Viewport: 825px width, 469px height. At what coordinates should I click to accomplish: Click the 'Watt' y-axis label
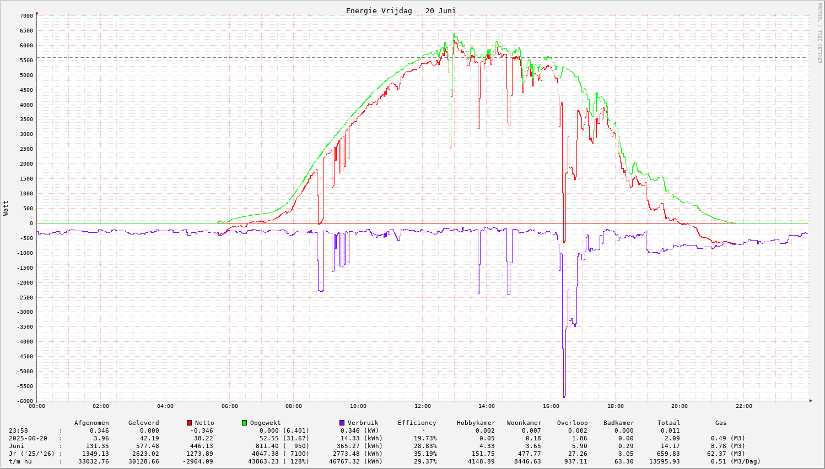pyautogui.click(x=6, y=208)
